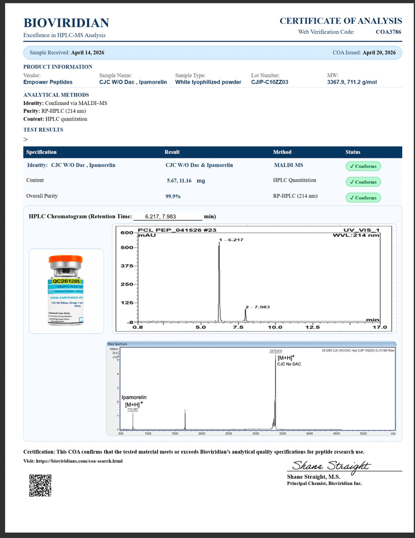The image size is (415, 538).
Task: Click the Specification column header
Action: pyautogui.click(x=41, y=152)
